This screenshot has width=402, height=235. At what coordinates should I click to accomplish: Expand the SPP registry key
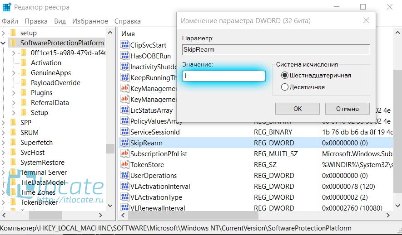pyautogui.click(x=4, y=123)
